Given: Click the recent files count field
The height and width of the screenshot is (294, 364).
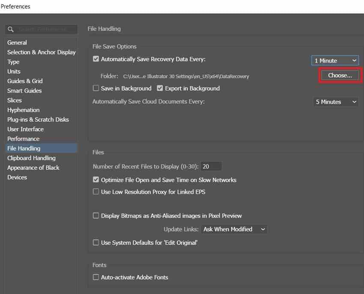Looking at the screenshot, I should (x=211, y=166).
